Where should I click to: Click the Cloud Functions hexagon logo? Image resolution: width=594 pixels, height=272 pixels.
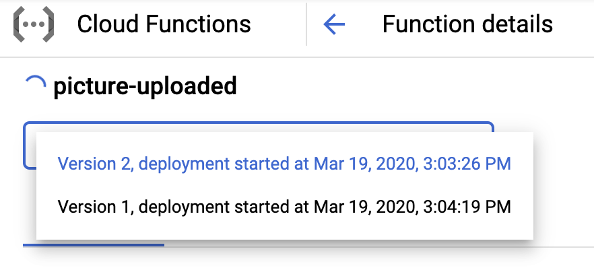[33, 25]
